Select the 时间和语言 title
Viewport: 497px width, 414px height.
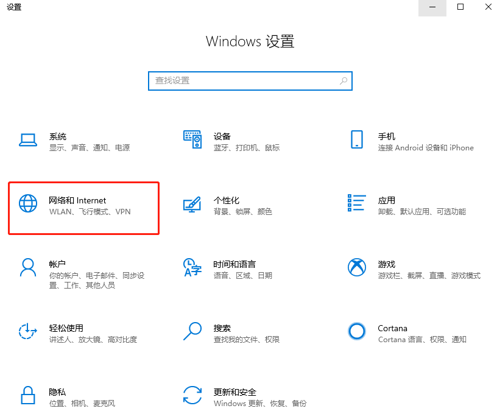234,264
